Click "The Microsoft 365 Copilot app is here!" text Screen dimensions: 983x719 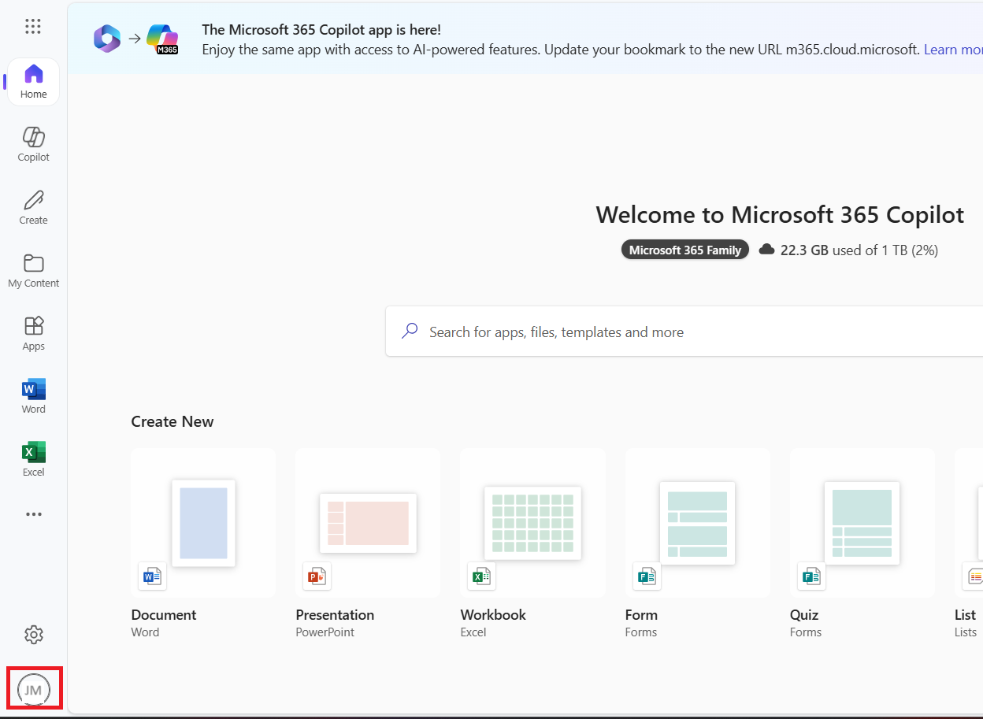click(321, 30)
